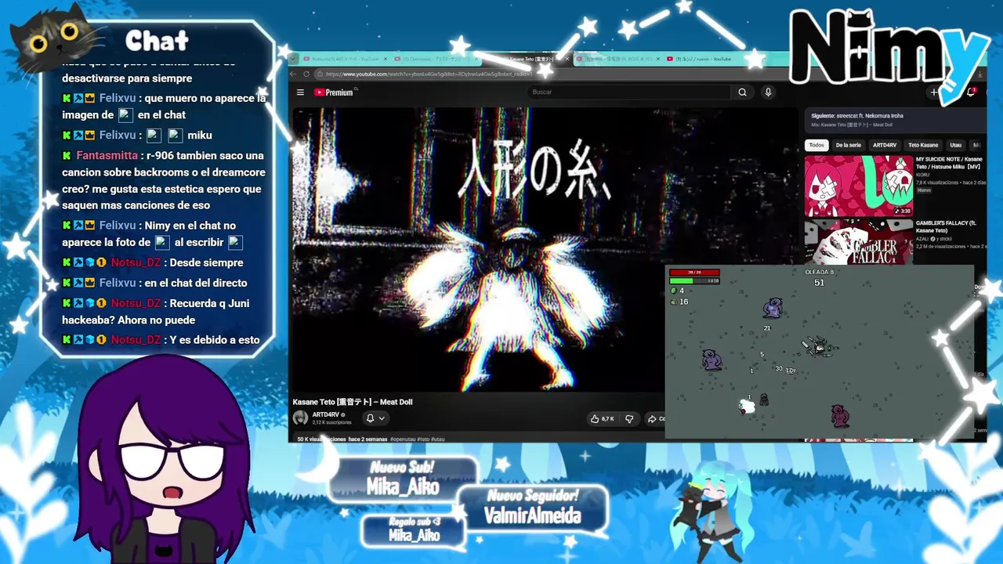Click the browser address bar URL
This screenshot has height=564, width=1003.
tap(429, 74)
